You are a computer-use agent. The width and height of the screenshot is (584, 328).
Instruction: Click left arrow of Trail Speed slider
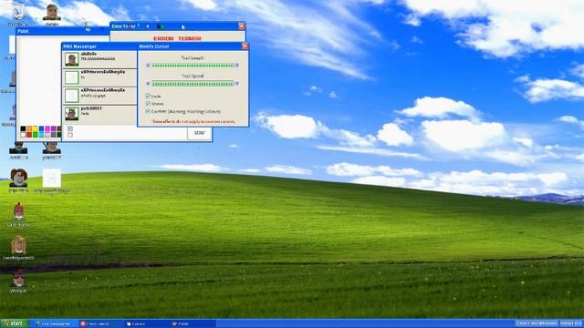click(x=148, y=84)
